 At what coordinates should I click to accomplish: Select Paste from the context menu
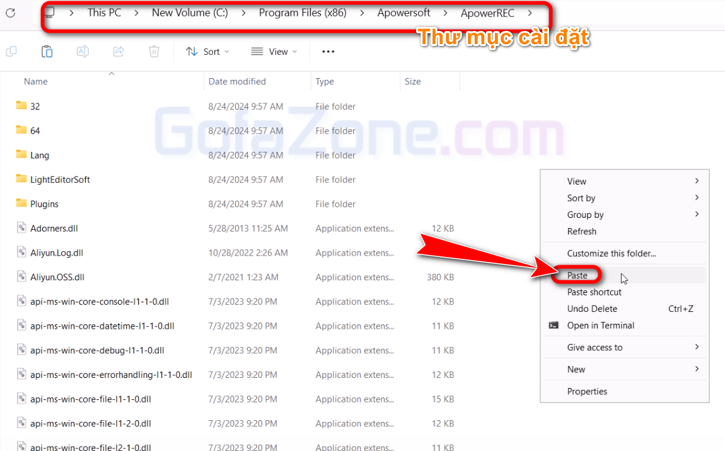click(577, 275)
